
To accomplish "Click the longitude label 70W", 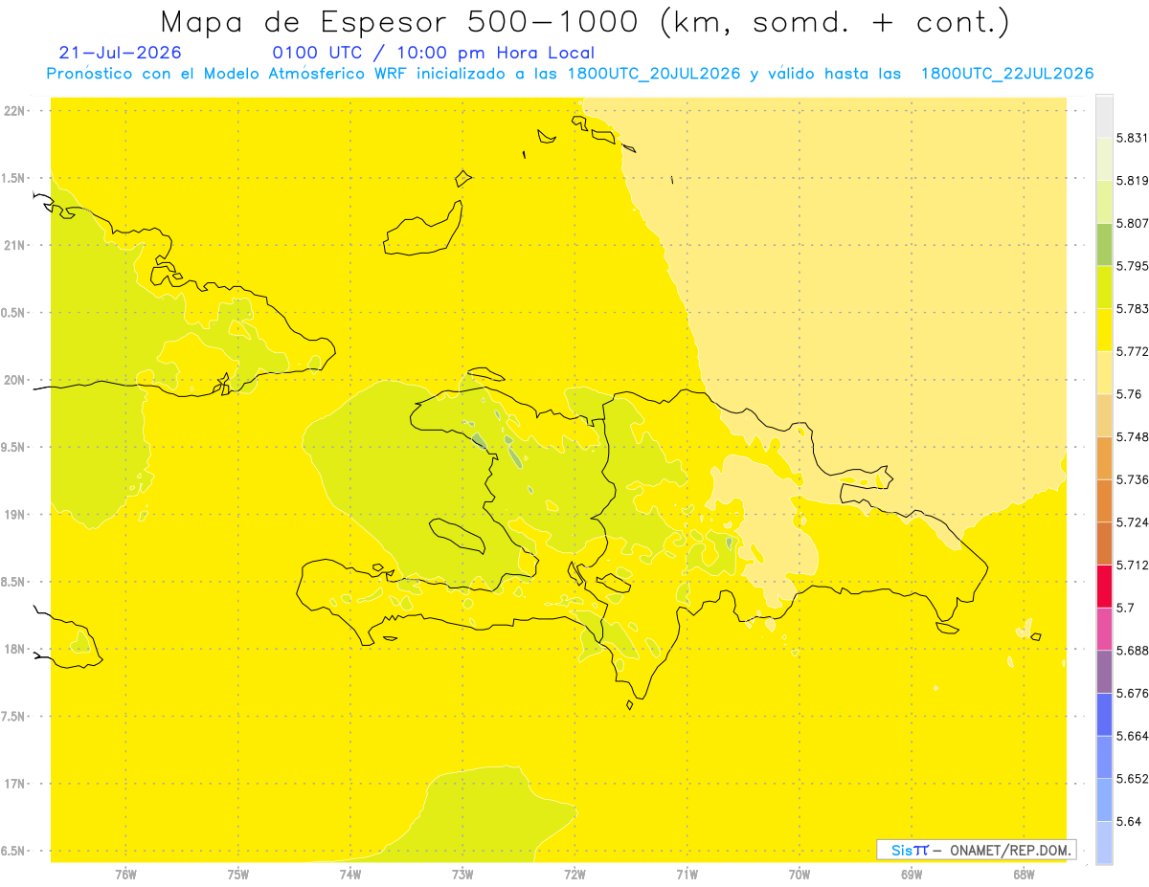I will [800, 874].
